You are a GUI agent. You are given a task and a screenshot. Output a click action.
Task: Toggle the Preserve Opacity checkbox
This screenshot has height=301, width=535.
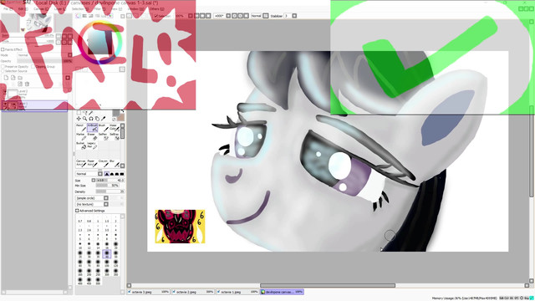click(x=3, y=67)
